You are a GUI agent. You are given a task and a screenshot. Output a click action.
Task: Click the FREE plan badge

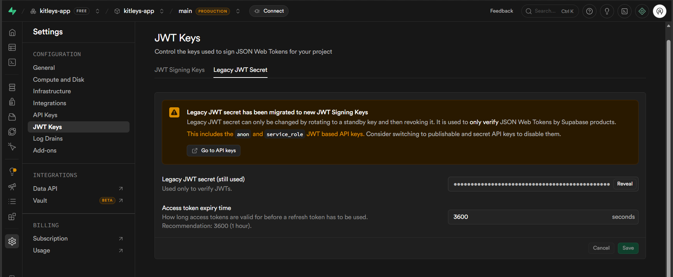click(x=81, y=11)
